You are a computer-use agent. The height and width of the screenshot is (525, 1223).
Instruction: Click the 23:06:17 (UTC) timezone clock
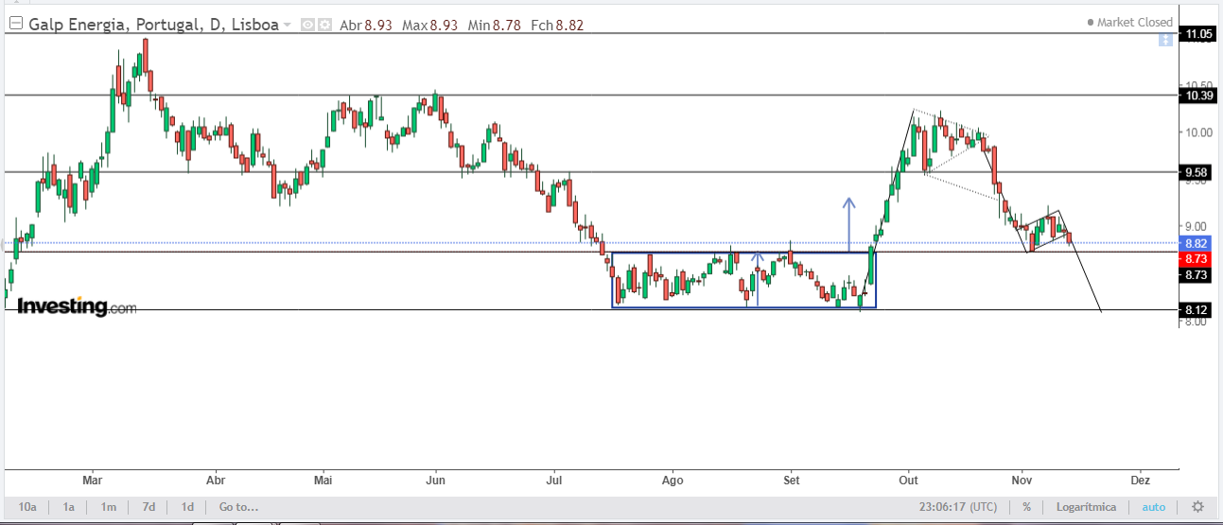[x=957, y=507]
